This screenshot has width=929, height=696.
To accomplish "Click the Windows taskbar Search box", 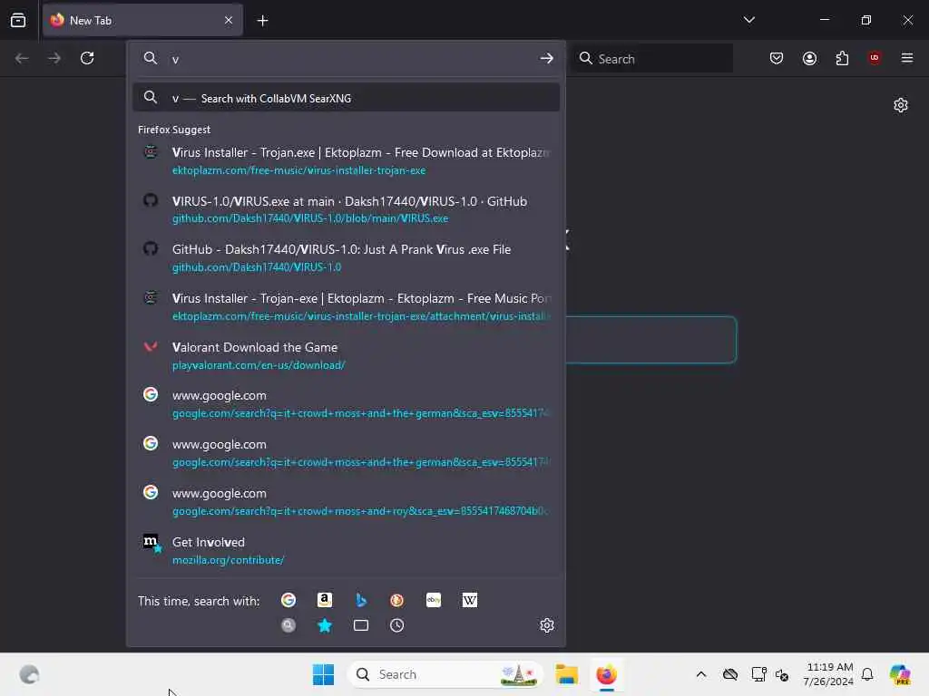I will tap(445, 674).
